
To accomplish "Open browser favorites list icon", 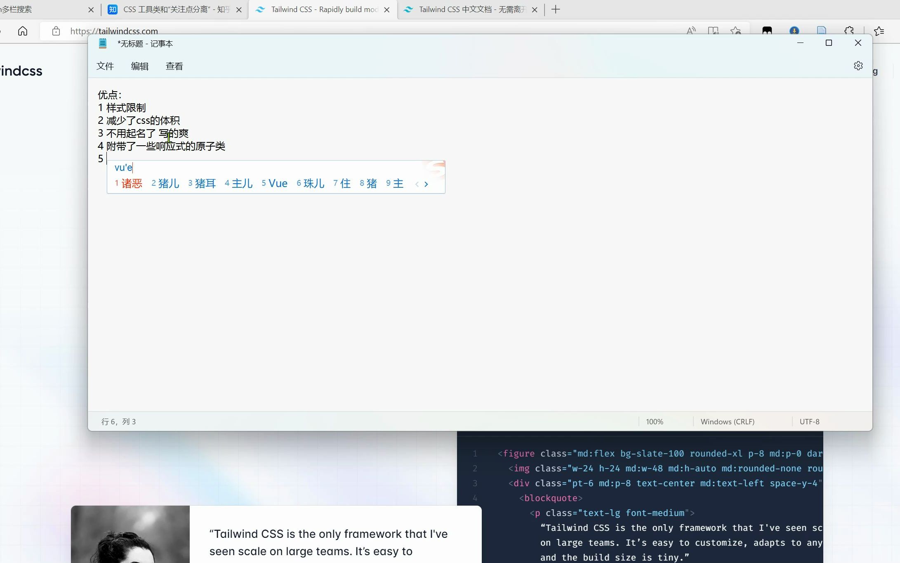I will 879,31.
